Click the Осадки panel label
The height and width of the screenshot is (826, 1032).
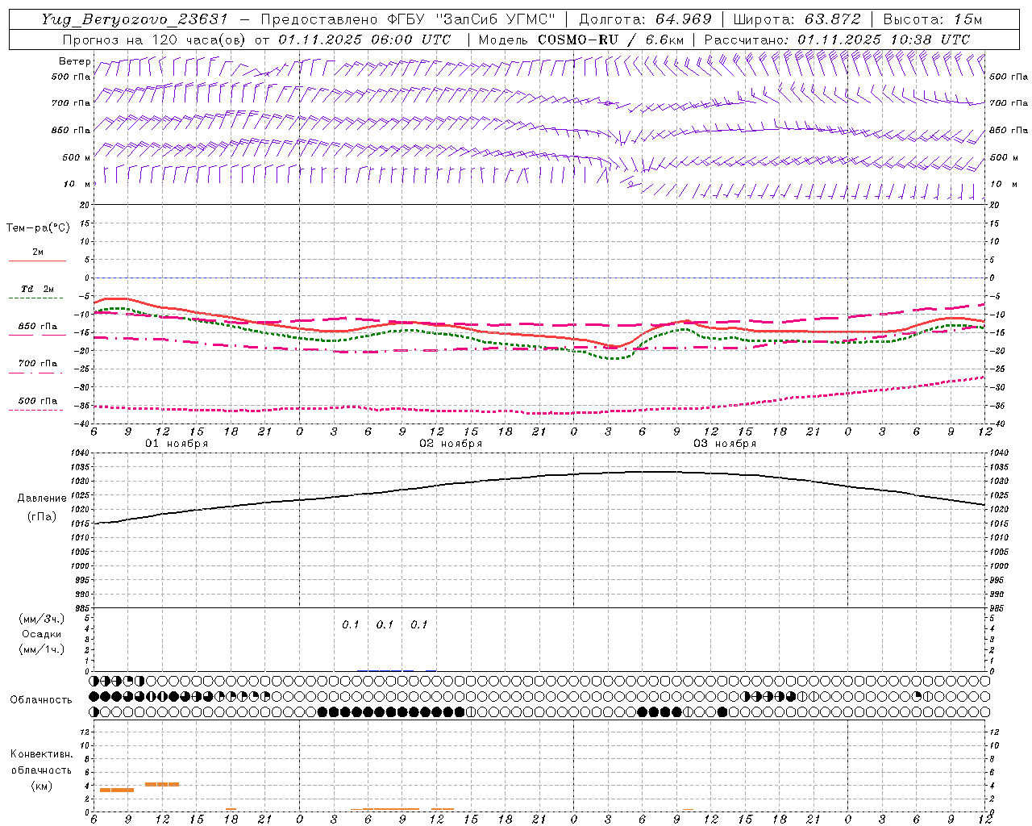pyautogui.click(x=42, y=634)
